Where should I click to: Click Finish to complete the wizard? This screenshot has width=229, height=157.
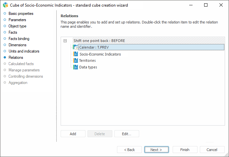click(x=185, y=150)
